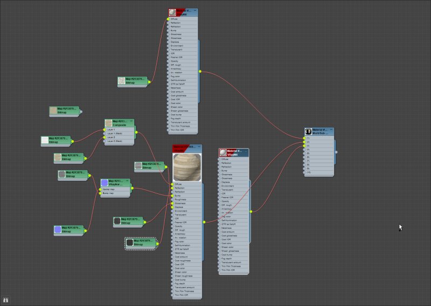The image size is (431, 306).
Task: Click the Multi/Sub material node preview icon
Action: (x=309, y=131)
